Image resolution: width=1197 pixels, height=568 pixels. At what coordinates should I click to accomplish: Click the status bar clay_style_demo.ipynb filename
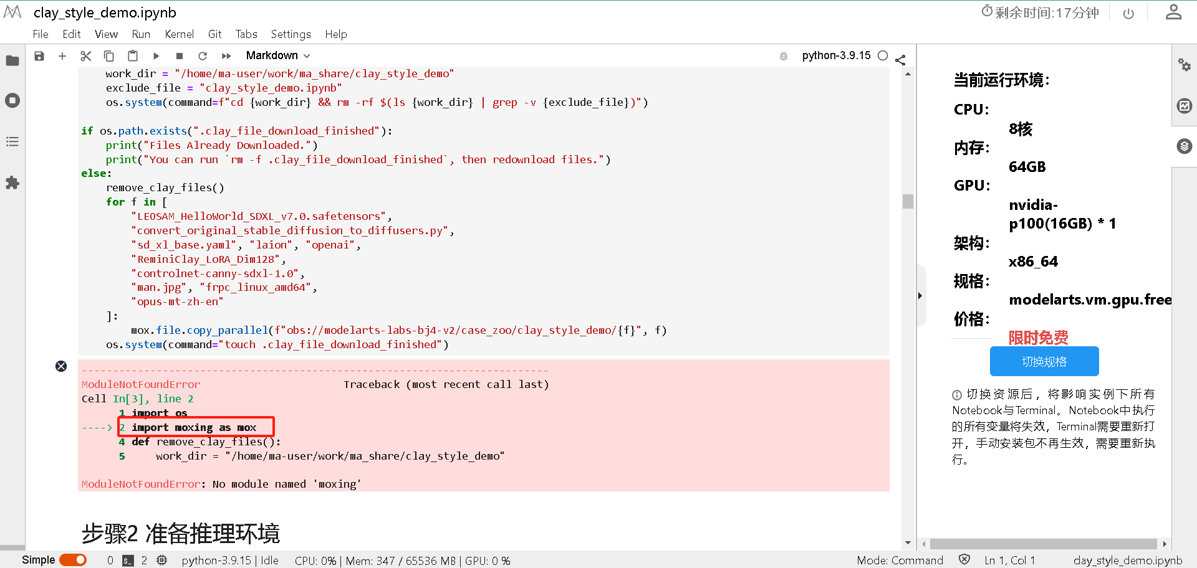(1128, 561)
